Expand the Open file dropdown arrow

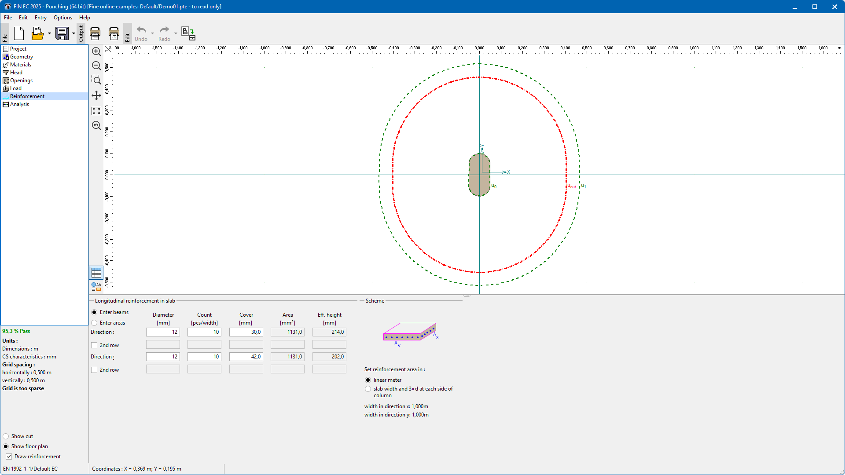49,33
